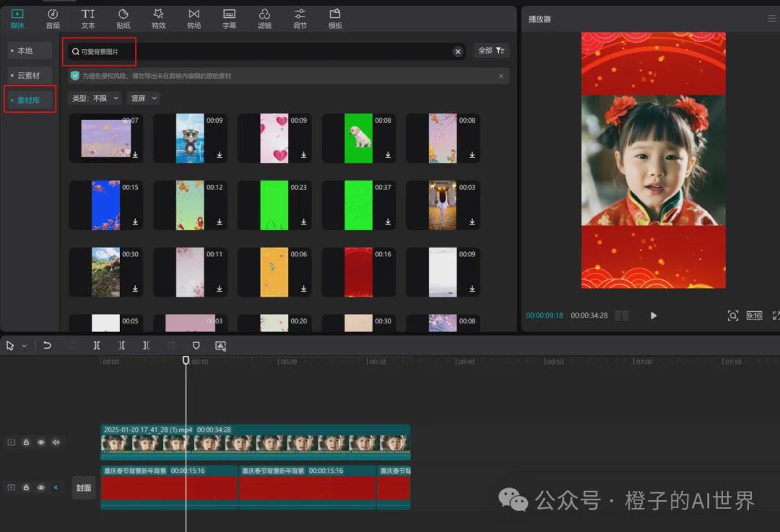Switch to the 素材库 (Library) tab
Screen dimensions: 780x532
pyautogui.click(x=30, y=100)
